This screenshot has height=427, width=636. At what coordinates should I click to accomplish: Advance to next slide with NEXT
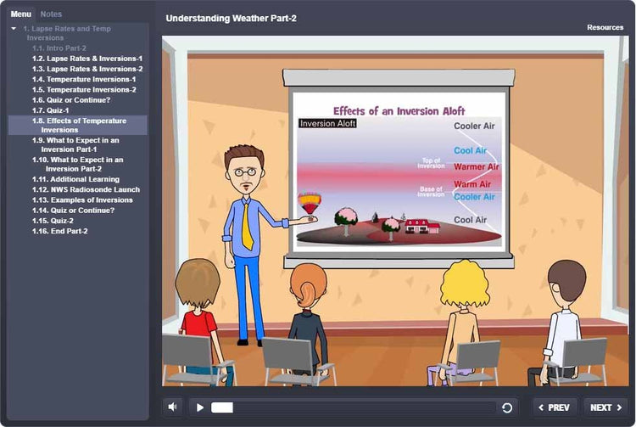click(x=605, y=407)
